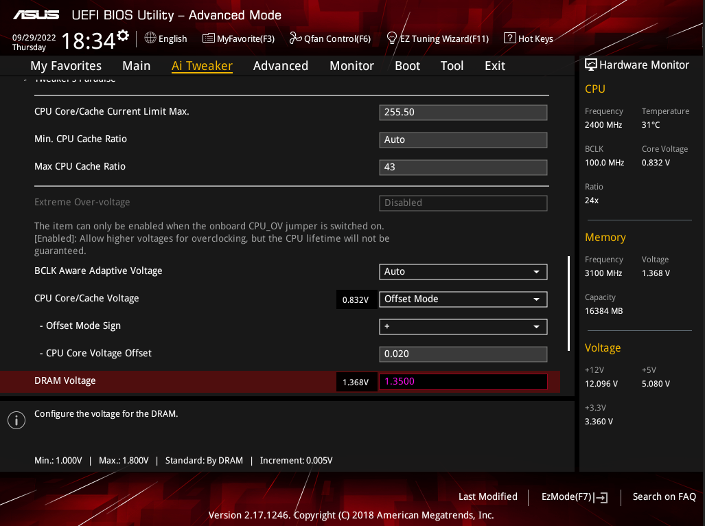Screen dimensions: 705x526
Task: Click the 1.368V DRAM voltage readout
Action: pyautogui.click(x=356, y=382)
